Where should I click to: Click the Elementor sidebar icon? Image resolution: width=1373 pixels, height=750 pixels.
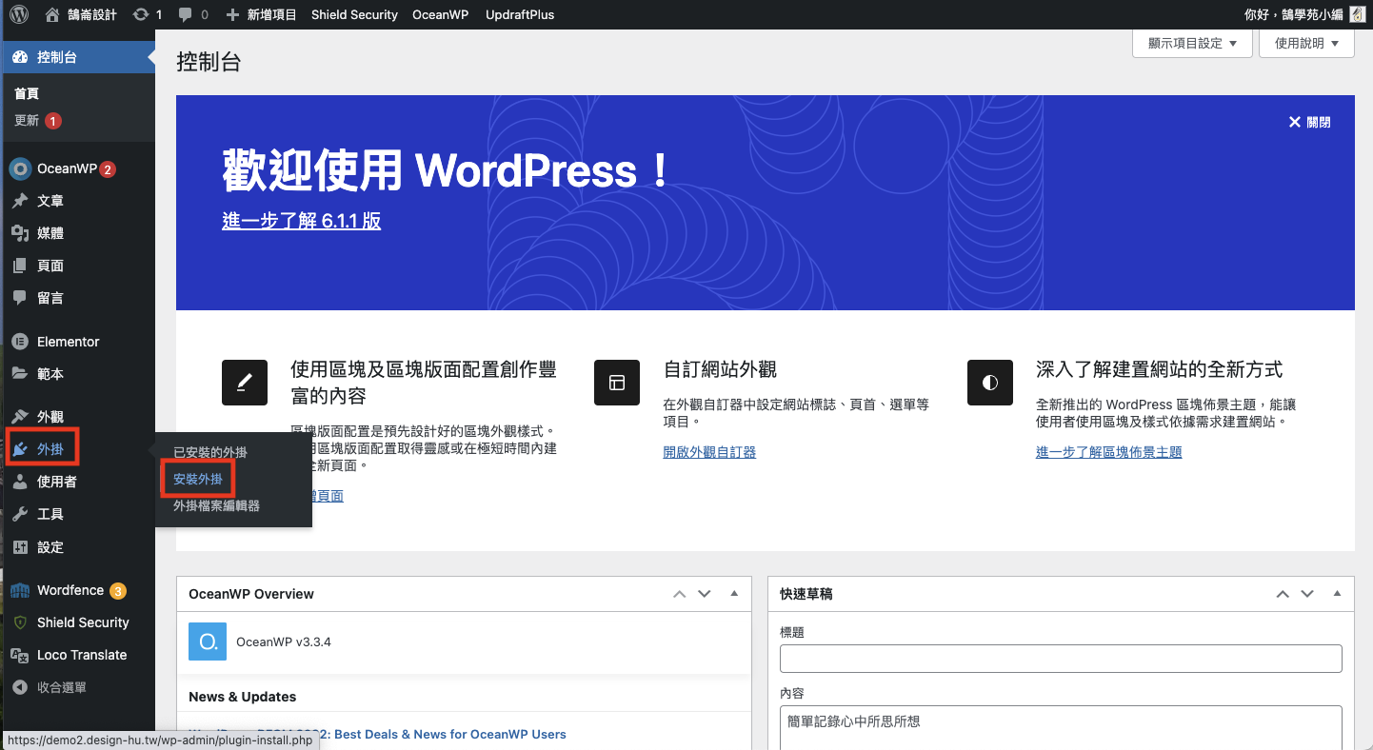[19, 342]
